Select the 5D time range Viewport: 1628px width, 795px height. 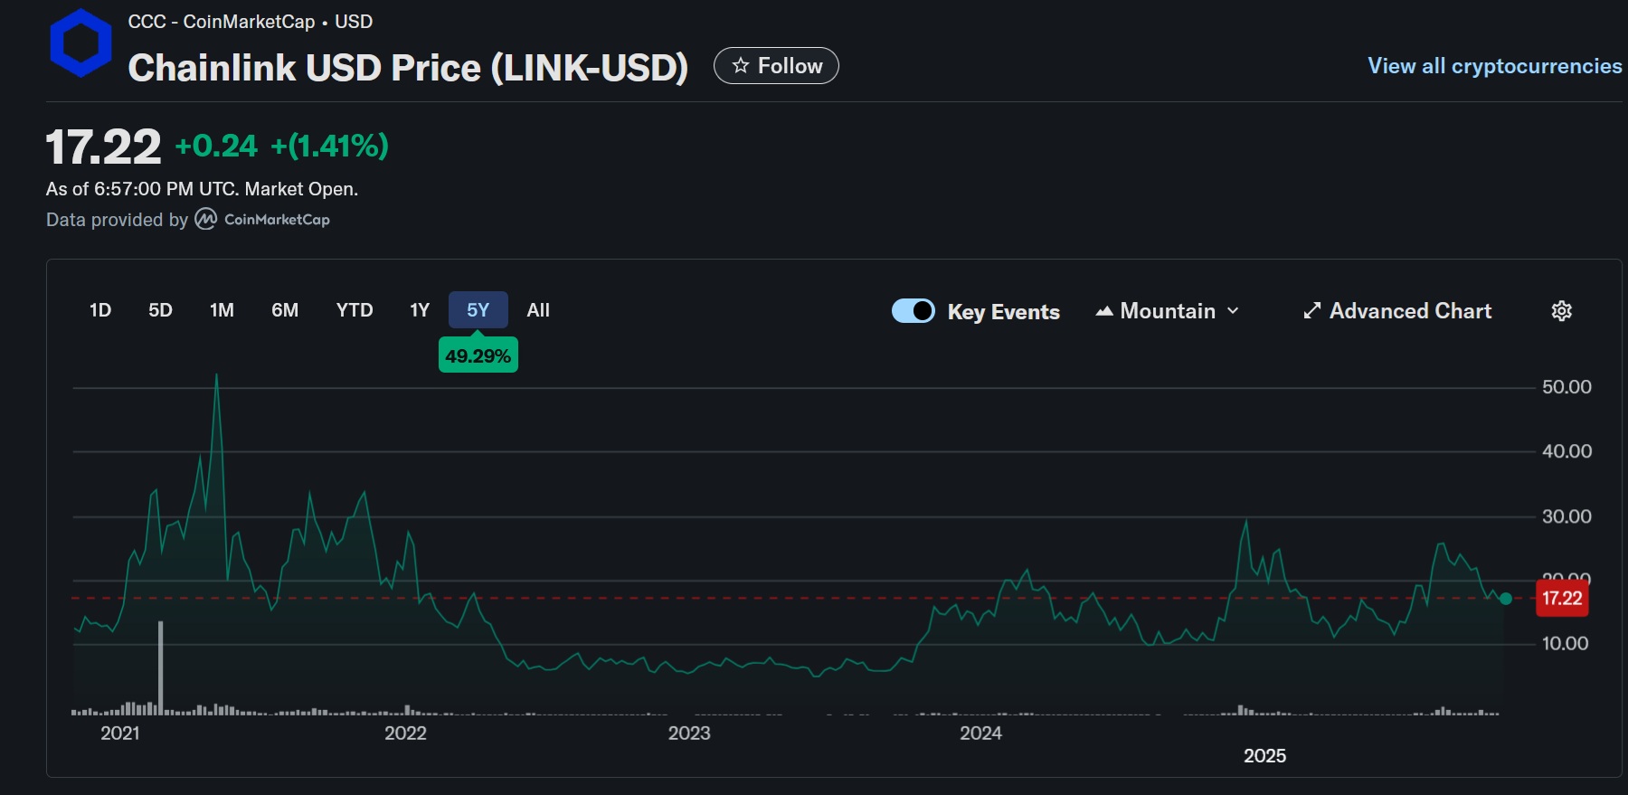click(160, 310)
